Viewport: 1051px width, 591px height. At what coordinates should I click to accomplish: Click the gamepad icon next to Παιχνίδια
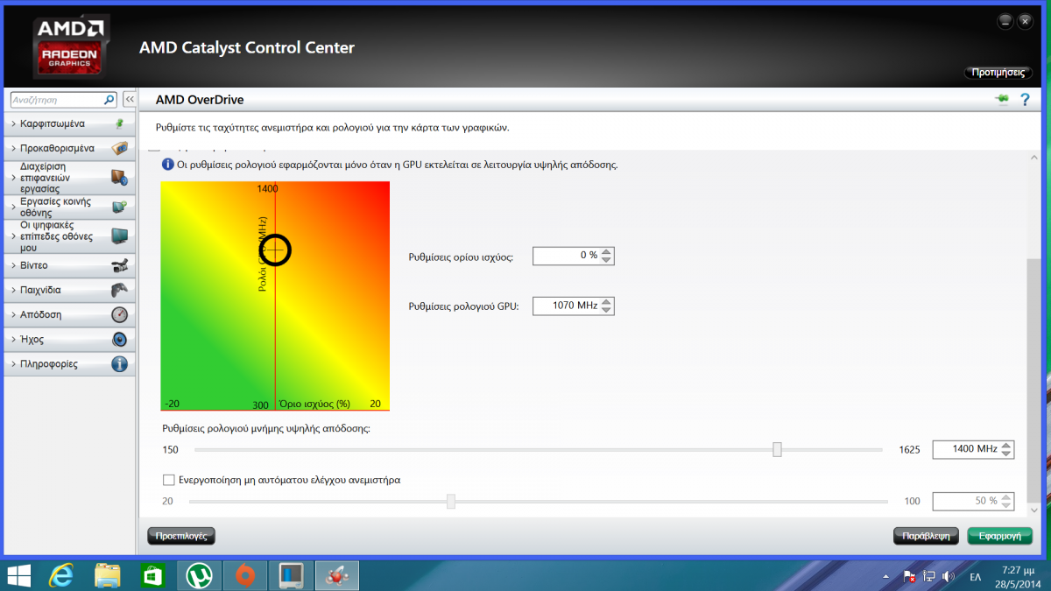[120, 290]
